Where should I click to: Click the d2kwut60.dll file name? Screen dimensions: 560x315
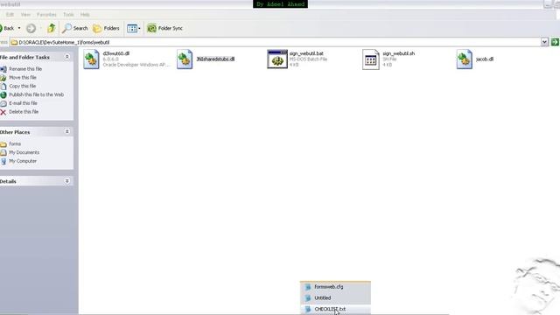click(116, 53)
